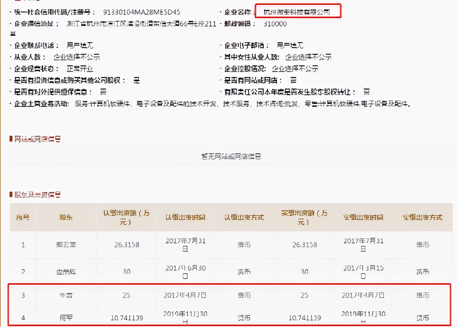This screenshot has width=458, height=327.
Task: Click 暂无网站或网店信息 placeholder text
Action: pyautogui.click(x=231, y=156)
